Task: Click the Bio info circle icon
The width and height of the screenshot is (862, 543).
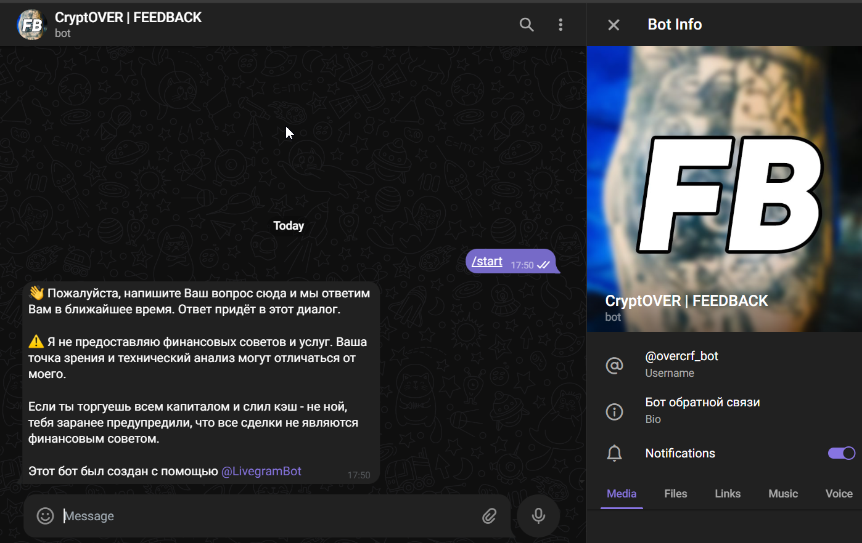Action: click(x=614, y=411)
